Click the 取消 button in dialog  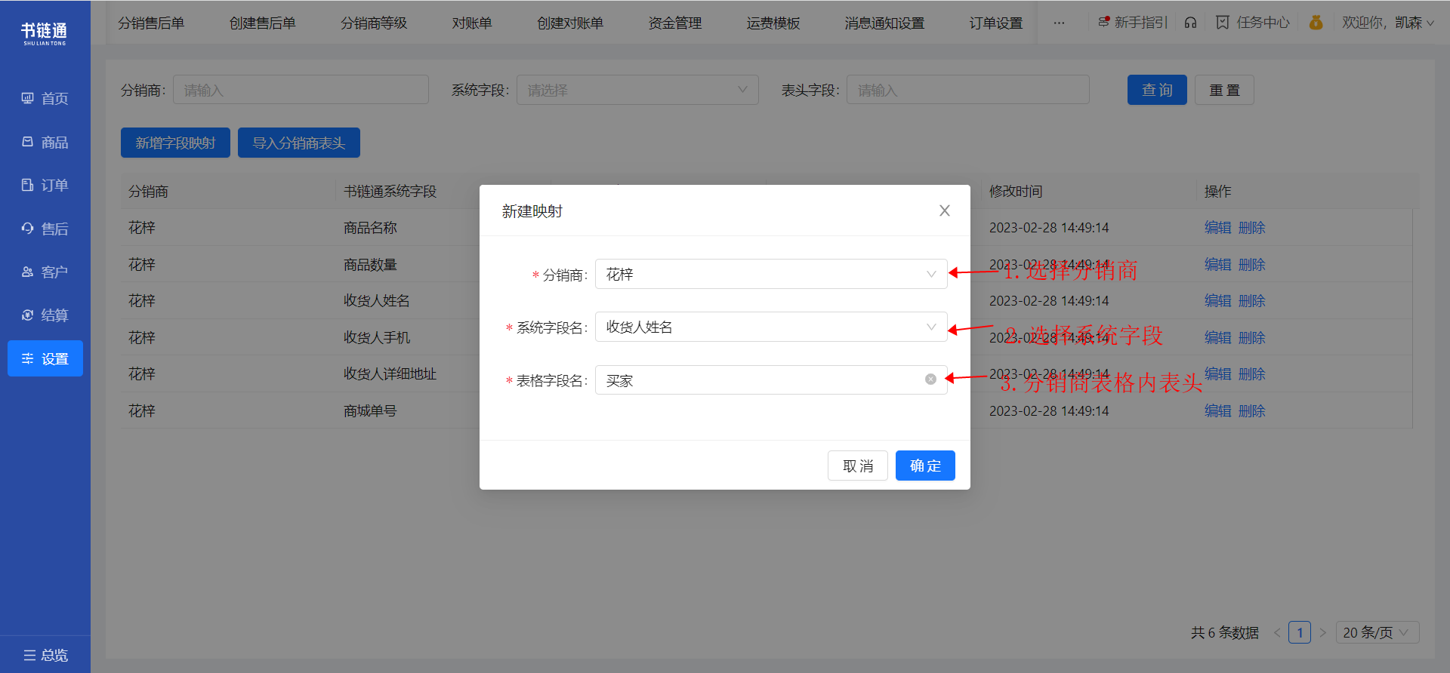(x=858, y=466)
